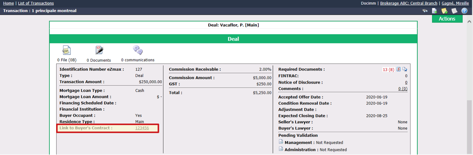The width and height of the screenshot is (473, 155).
Task: Open the notes list page icon
Action: pos(454,11)
